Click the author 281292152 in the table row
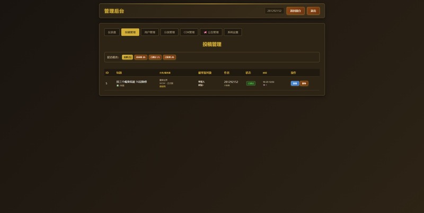 (x=231, y=82)
